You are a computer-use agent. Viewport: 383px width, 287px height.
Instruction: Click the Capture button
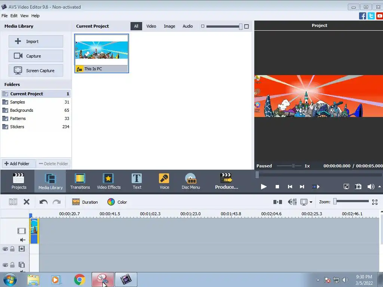click(x=36, y=56)
